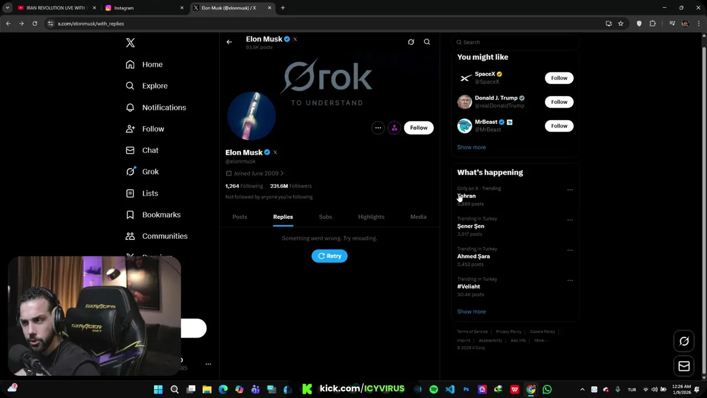
Task: Switch to the Instagram browser tab
Action: point(144,8)
